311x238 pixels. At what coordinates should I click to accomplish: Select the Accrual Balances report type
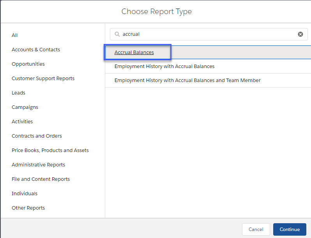click(134, 52)
